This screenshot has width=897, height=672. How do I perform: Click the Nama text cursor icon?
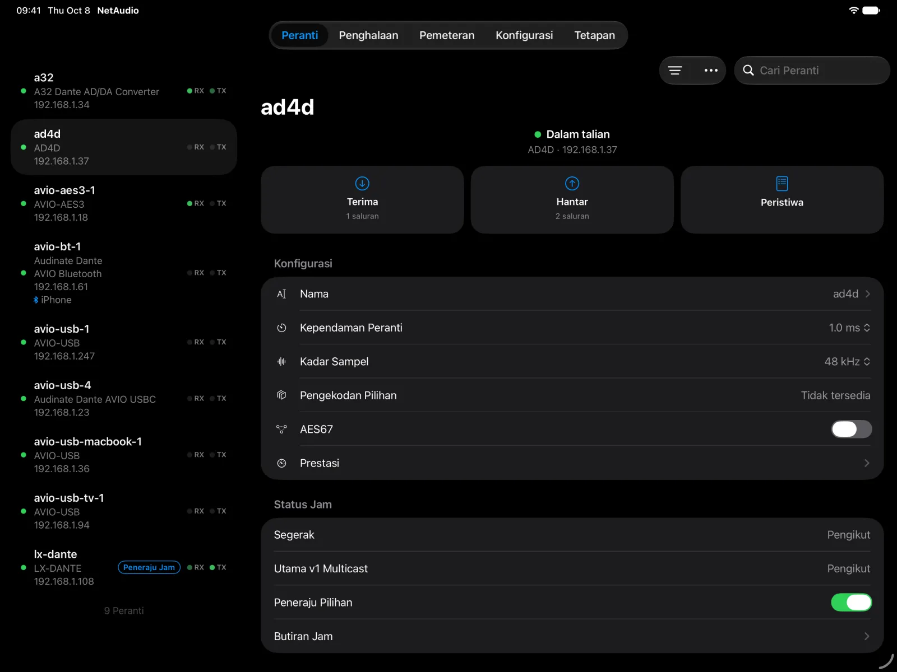281,294
